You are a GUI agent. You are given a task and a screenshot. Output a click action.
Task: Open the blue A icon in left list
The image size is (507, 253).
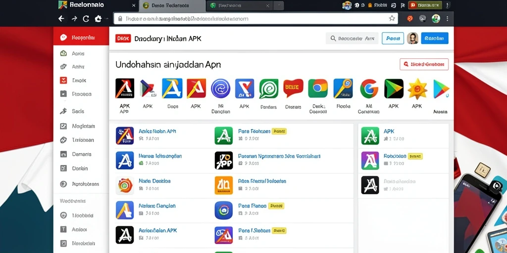[125, 161]
